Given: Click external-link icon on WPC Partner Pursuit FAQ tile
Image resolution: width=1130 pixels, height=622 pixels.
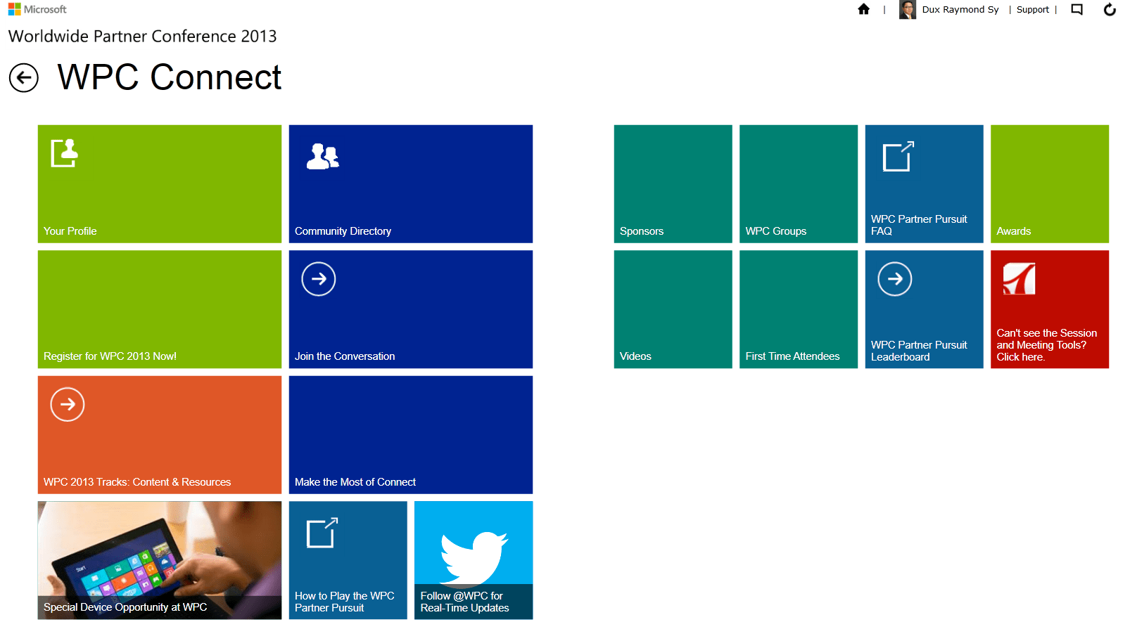Looking at the screenshot, I should click(x=899, y=156).
